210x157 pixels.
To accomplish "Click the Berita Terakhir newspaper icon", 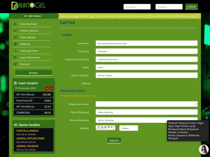I will tap(16, 125).
